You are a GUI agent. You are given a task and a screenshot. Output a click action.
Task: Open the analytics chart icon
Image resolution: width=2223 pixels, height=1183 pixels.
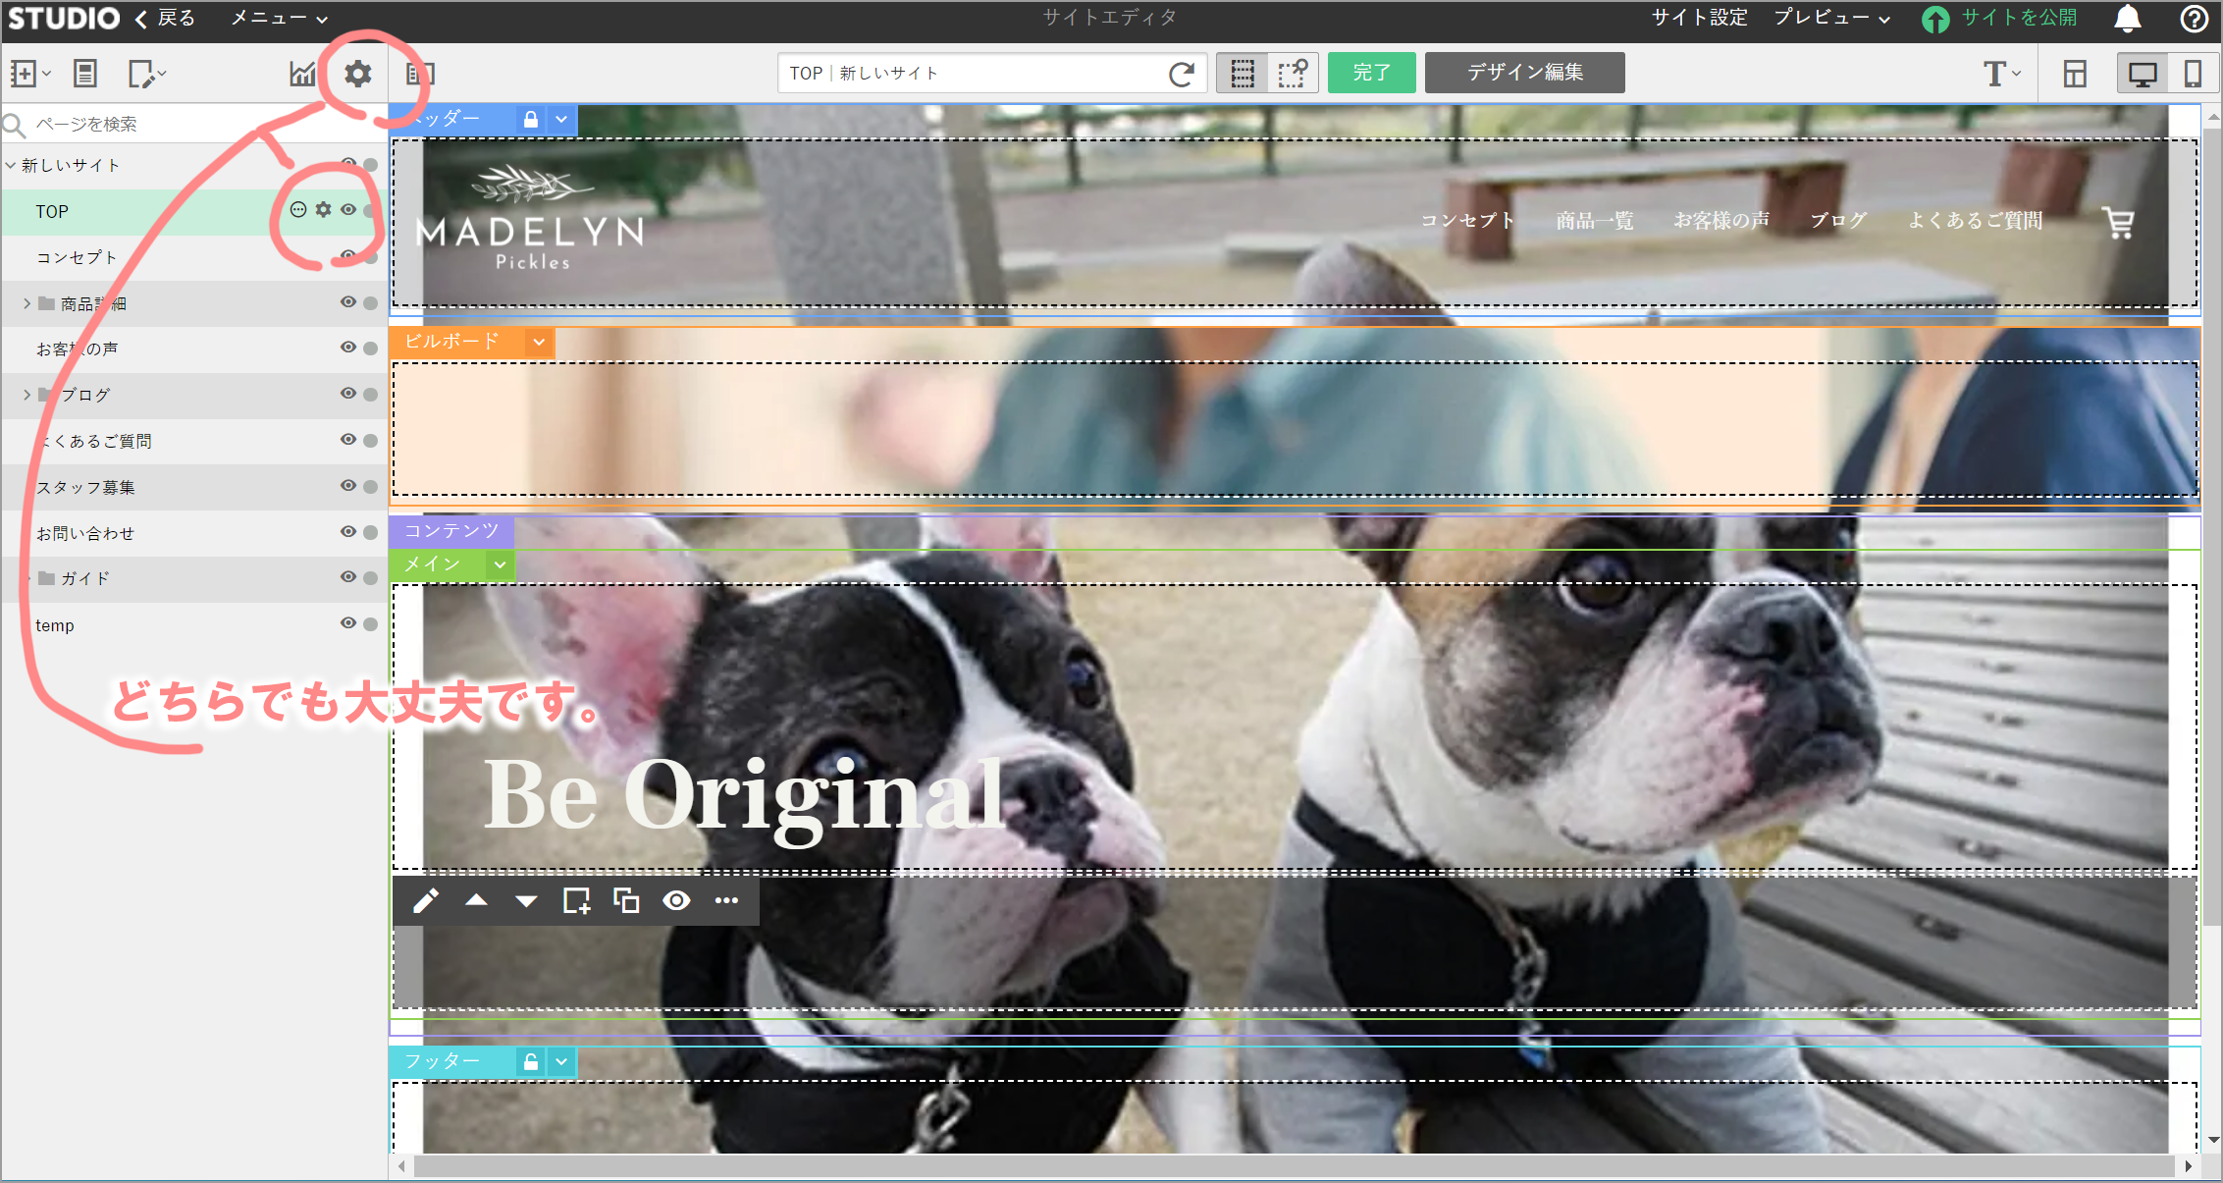click(x=302, y=74)
